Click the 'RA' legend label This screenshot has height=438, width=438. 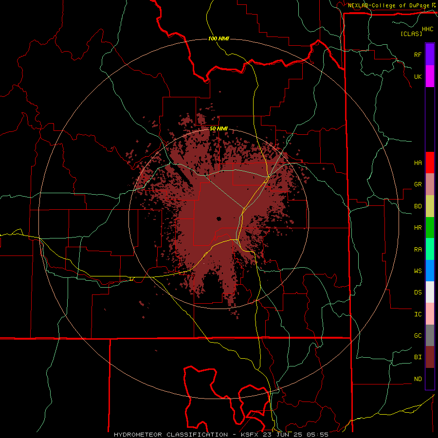pyautogui.click(x=418, y=250)
